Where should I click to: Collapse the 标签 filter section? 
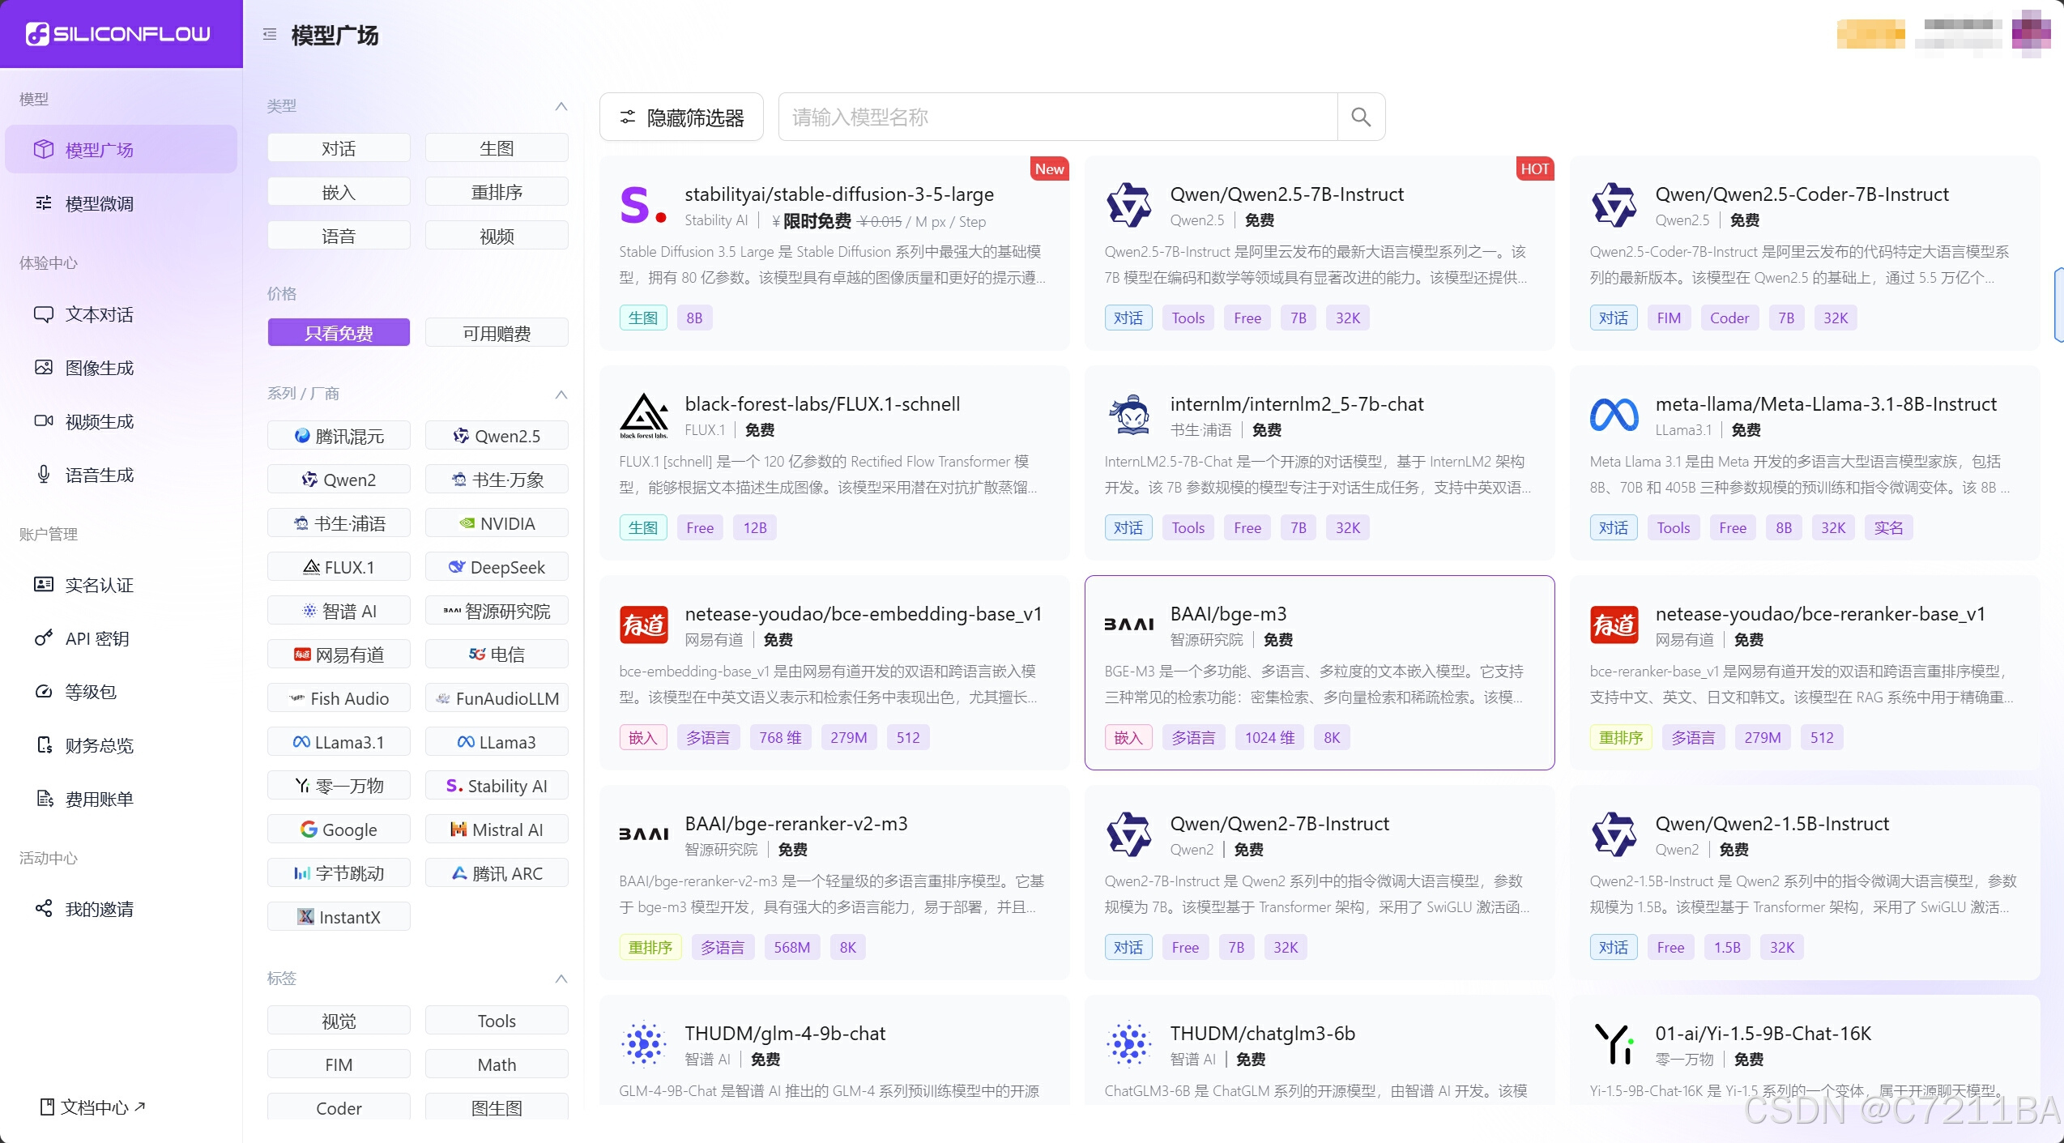pyautogui.click(x=561, y=979)
